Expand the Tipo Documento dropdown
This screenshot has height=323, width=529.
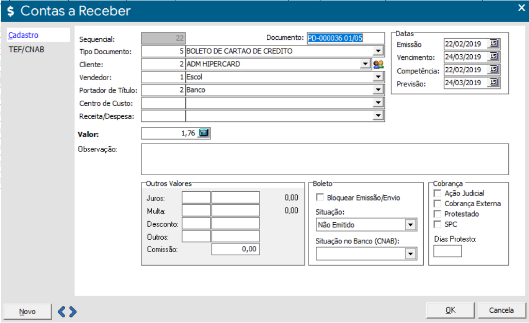[378, 51]
